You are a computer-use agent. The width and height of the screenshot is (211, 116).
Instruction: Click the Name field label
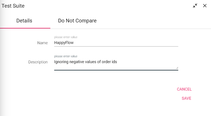[42, 43]
